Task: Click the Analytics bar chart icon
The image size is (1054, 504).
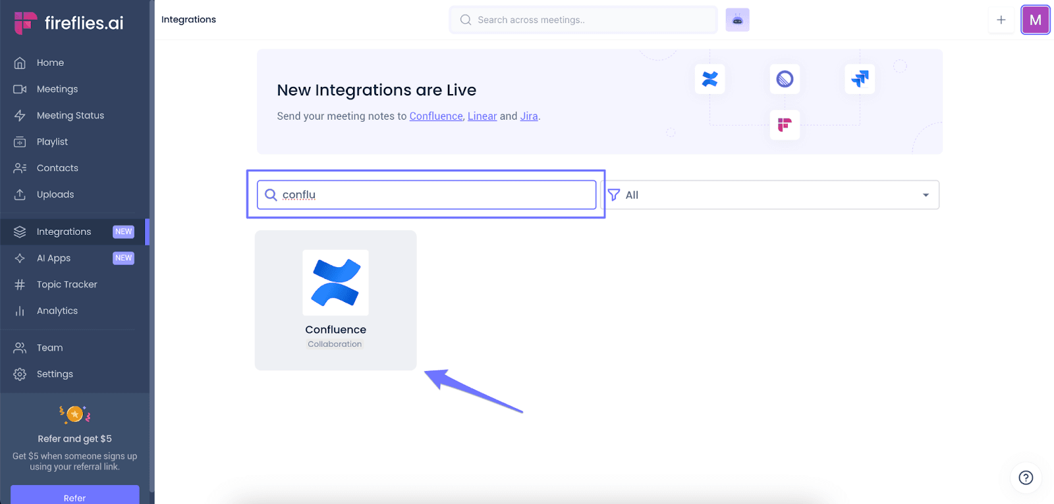Action: tap(20, 311)
